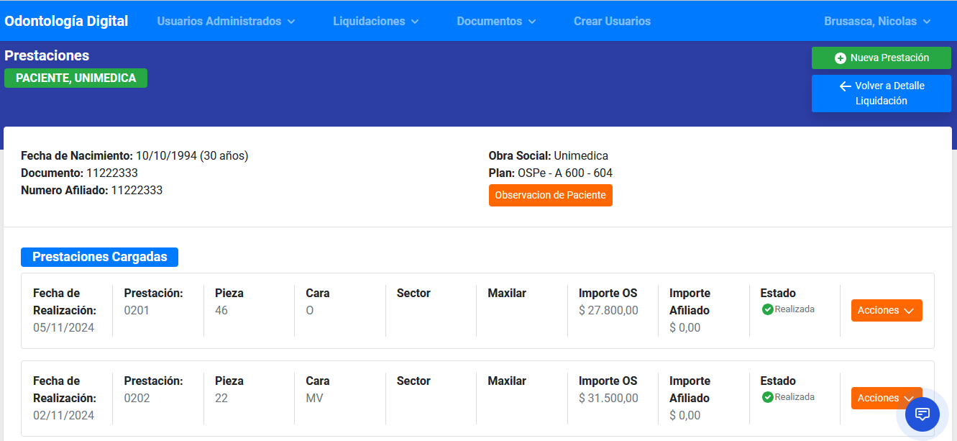Click the chevron next to Brusasca, Nicolas

[928, 21]
